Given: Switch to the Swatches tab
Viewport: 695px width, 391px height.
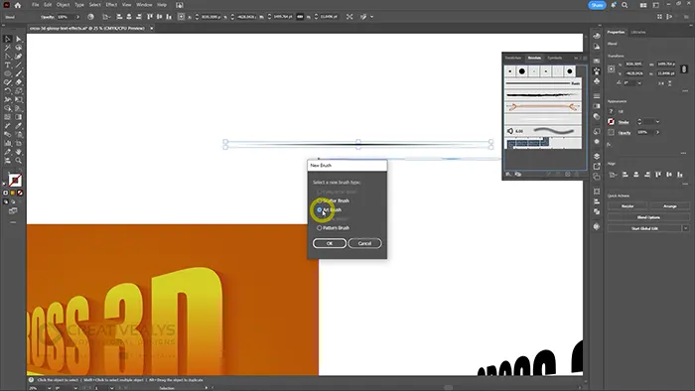Looking at the screenshot, I should tap(513, 58).
